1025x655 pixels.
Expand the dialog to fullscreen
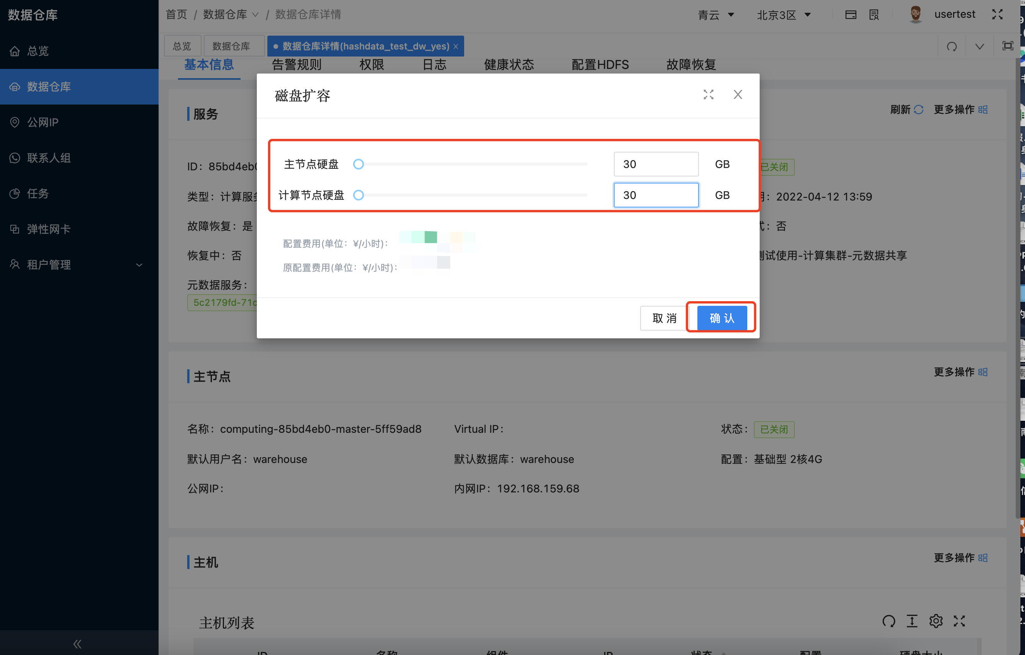click(708, 94)
